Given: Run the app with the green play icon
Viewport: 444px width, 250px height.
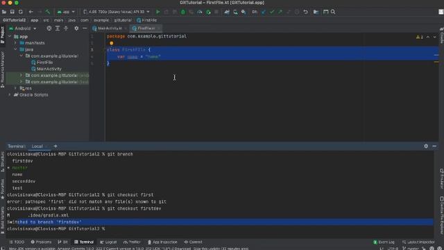Looking at the screenshot, I should pyautogui.click(x=158, y=12).
